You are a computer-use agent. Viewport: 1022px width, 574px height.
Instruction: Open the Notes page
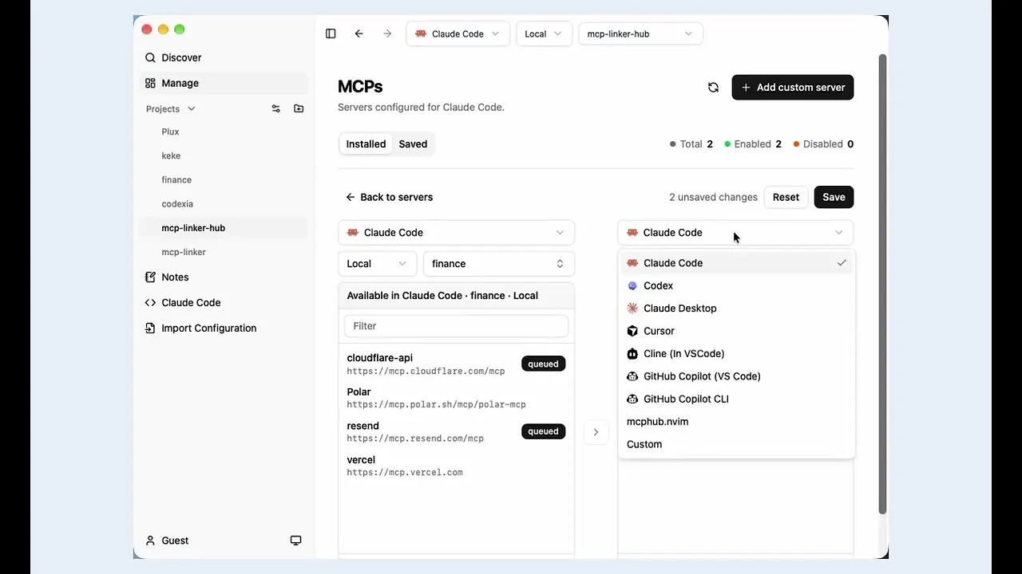pyautogui.click(x=224, y=277)
